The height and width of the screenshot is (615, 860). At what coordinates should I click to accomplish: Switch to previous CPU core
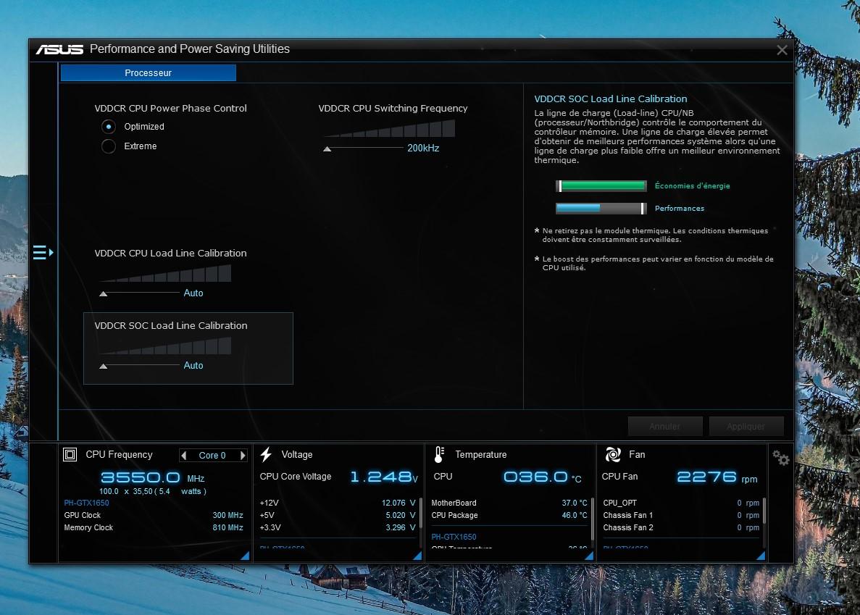(x=185, y=456)
